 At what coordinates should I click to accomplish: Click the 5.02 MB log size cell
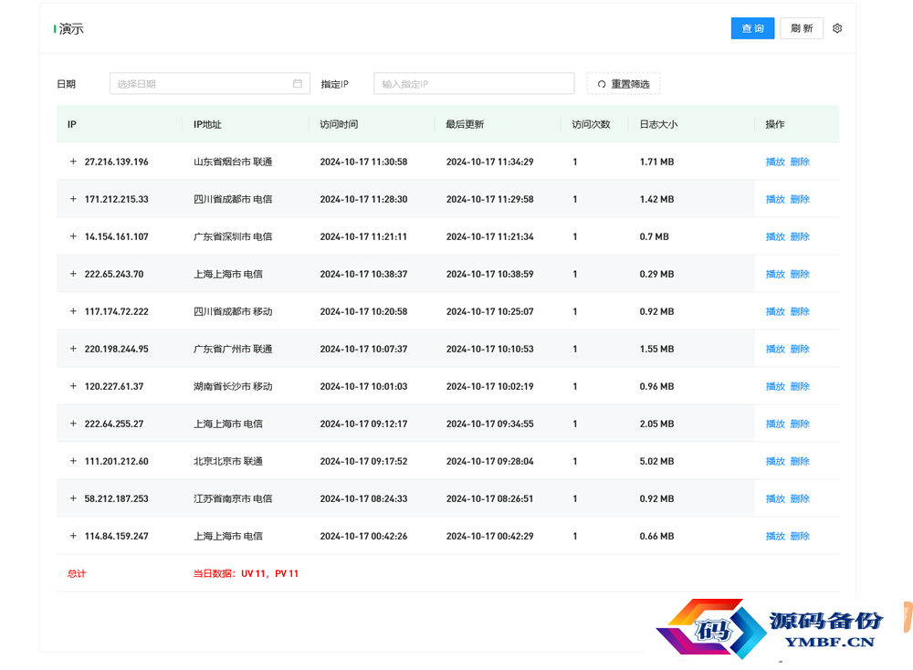click(656, 461)
